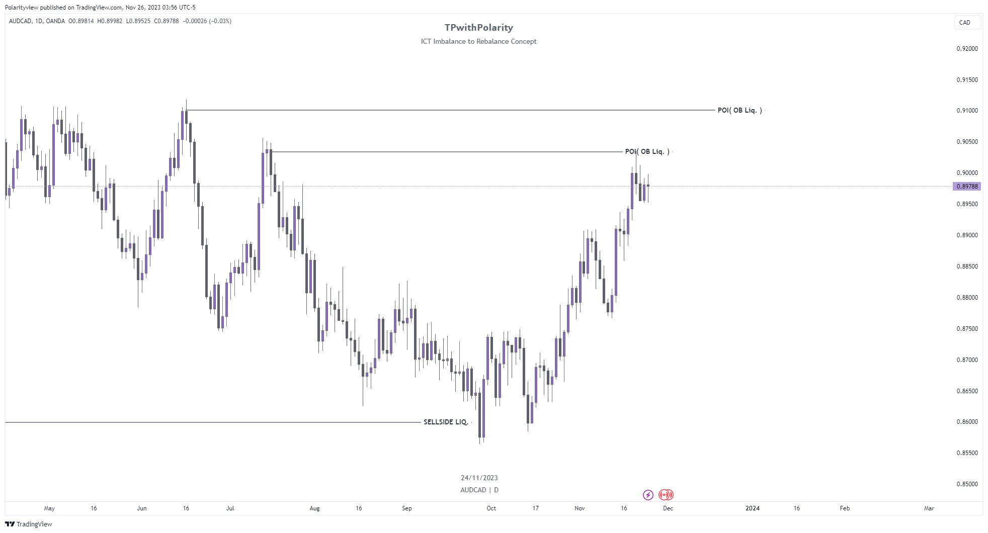The image size is (988, 533).
Task: Click the TPwithPolarity chart title
Action: point(478,28)
